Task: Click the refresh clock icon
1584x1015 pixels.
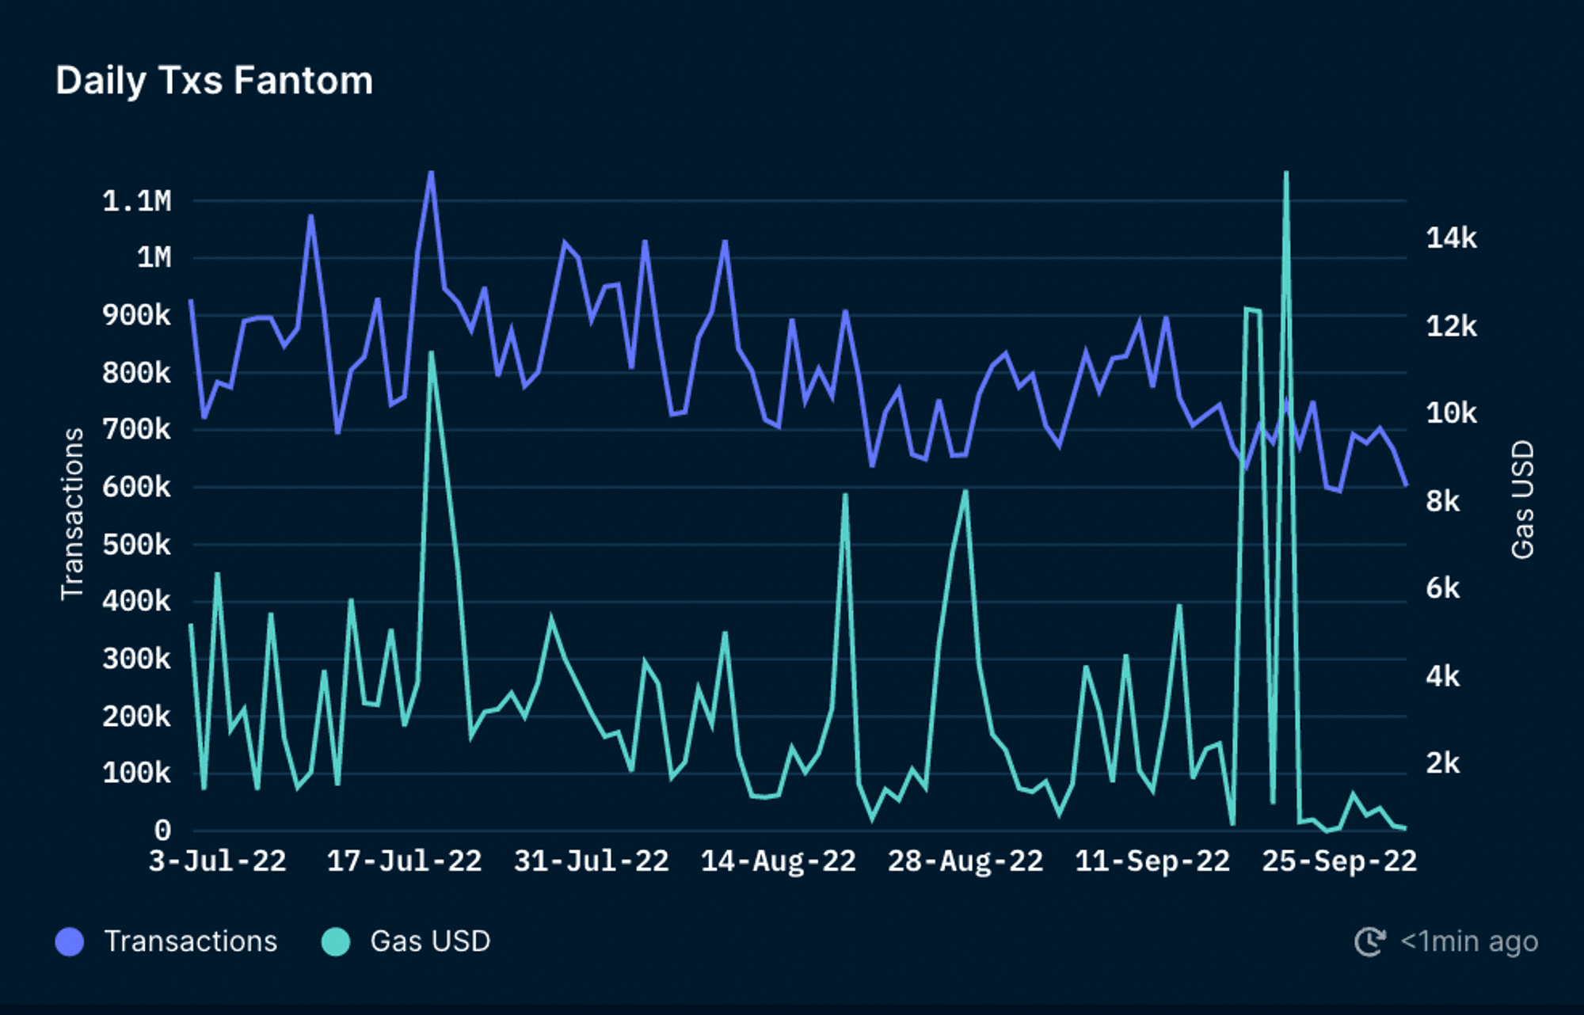Action: [1370, 941]
